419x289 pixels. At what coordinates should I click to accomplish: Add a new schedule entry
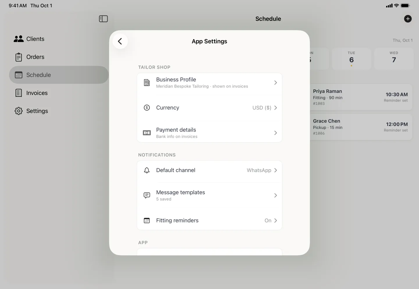tap(408, 19)
